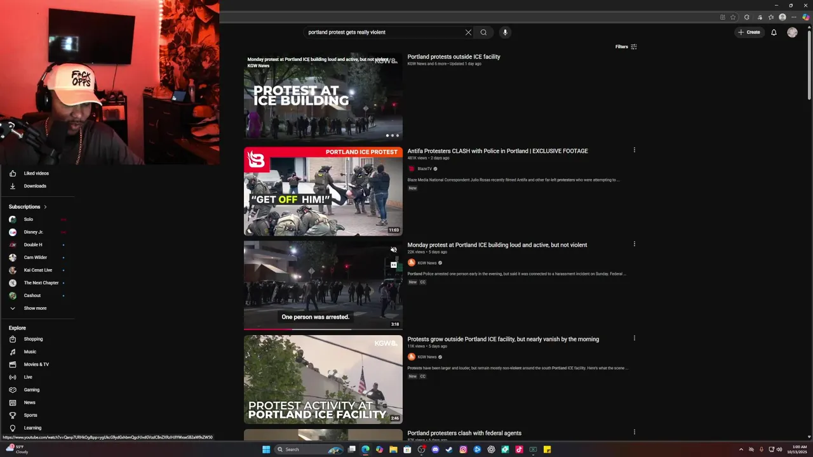The width and height of the screenshot is (813, 457).
Task: Open BlazeTV channel link
Action: (x=424, y=169)
